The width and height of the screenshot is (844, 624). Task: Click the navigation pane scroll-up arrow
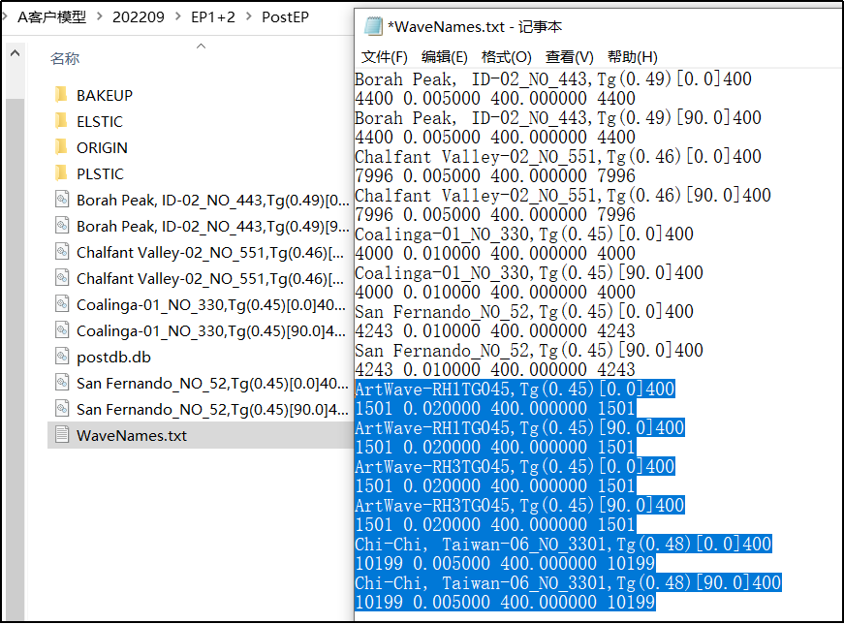pos(16,52)
